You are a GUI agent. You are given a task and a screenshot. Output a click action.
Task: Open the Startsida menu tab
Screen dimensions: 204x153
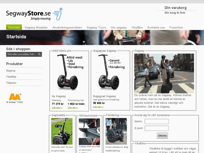point(14,27)
